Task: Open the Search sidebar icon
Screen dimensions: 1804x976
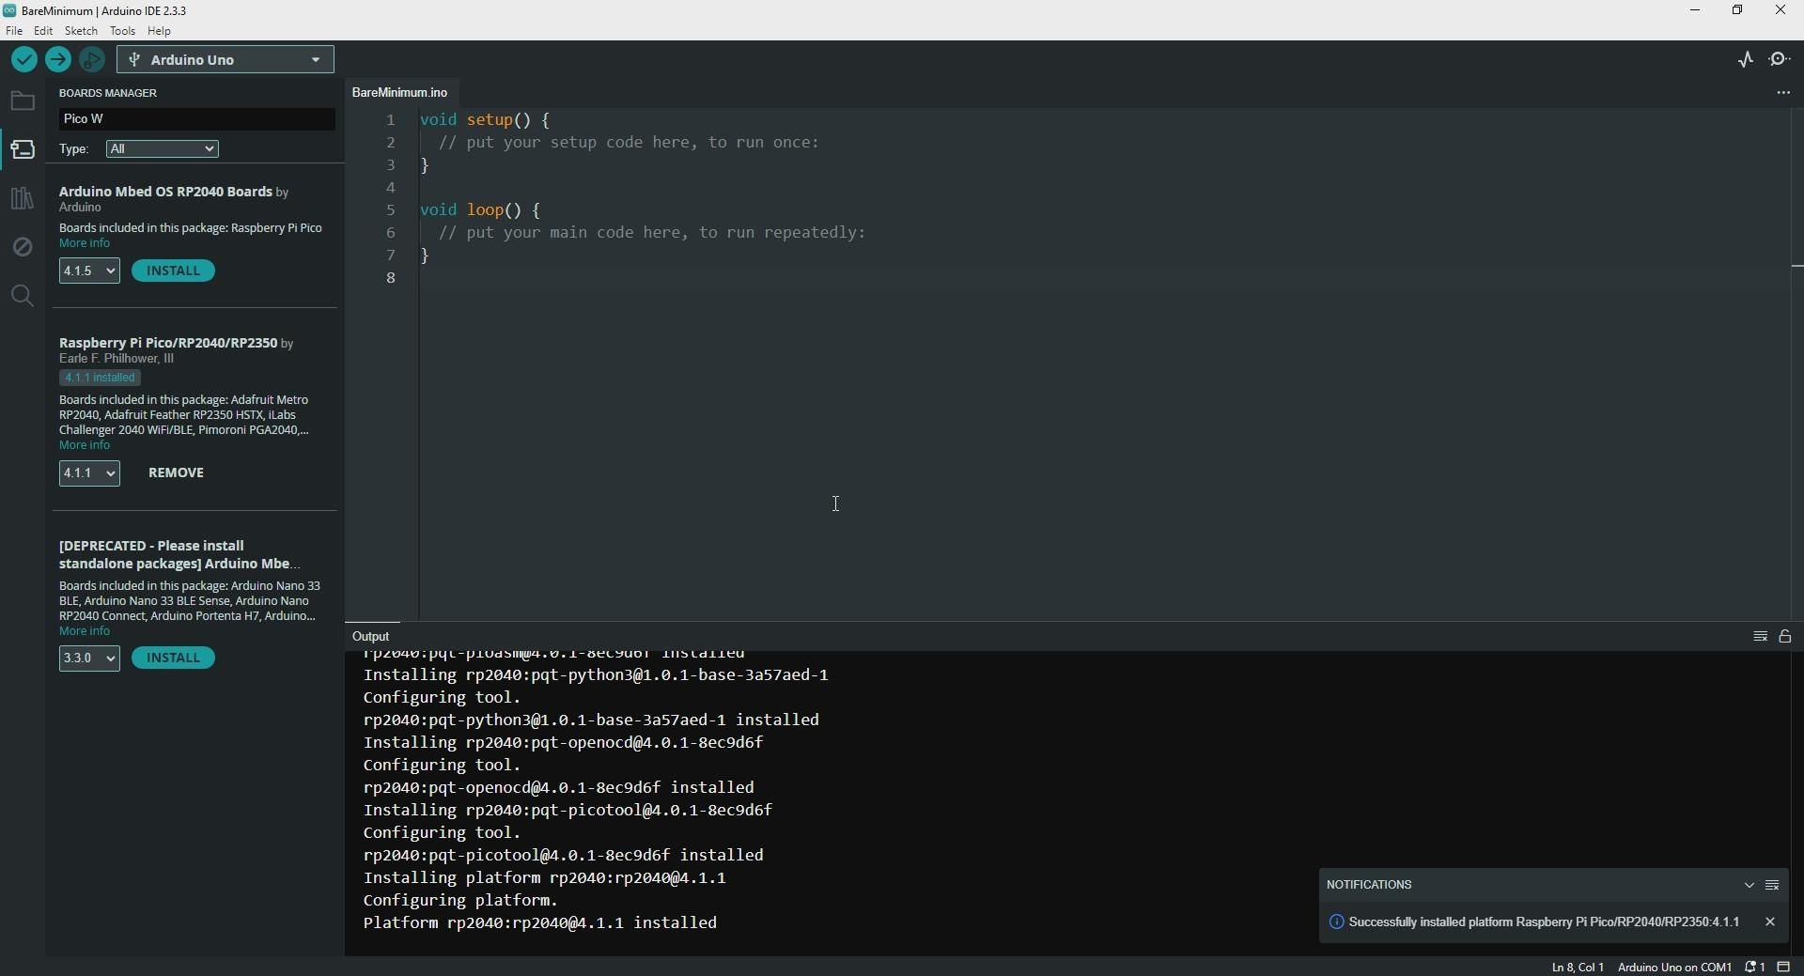Action: pyautogui.click(x=23, y=297)
